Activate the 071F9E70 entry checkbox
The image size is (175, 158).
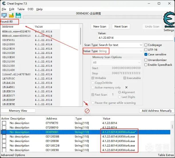point(4,123)
